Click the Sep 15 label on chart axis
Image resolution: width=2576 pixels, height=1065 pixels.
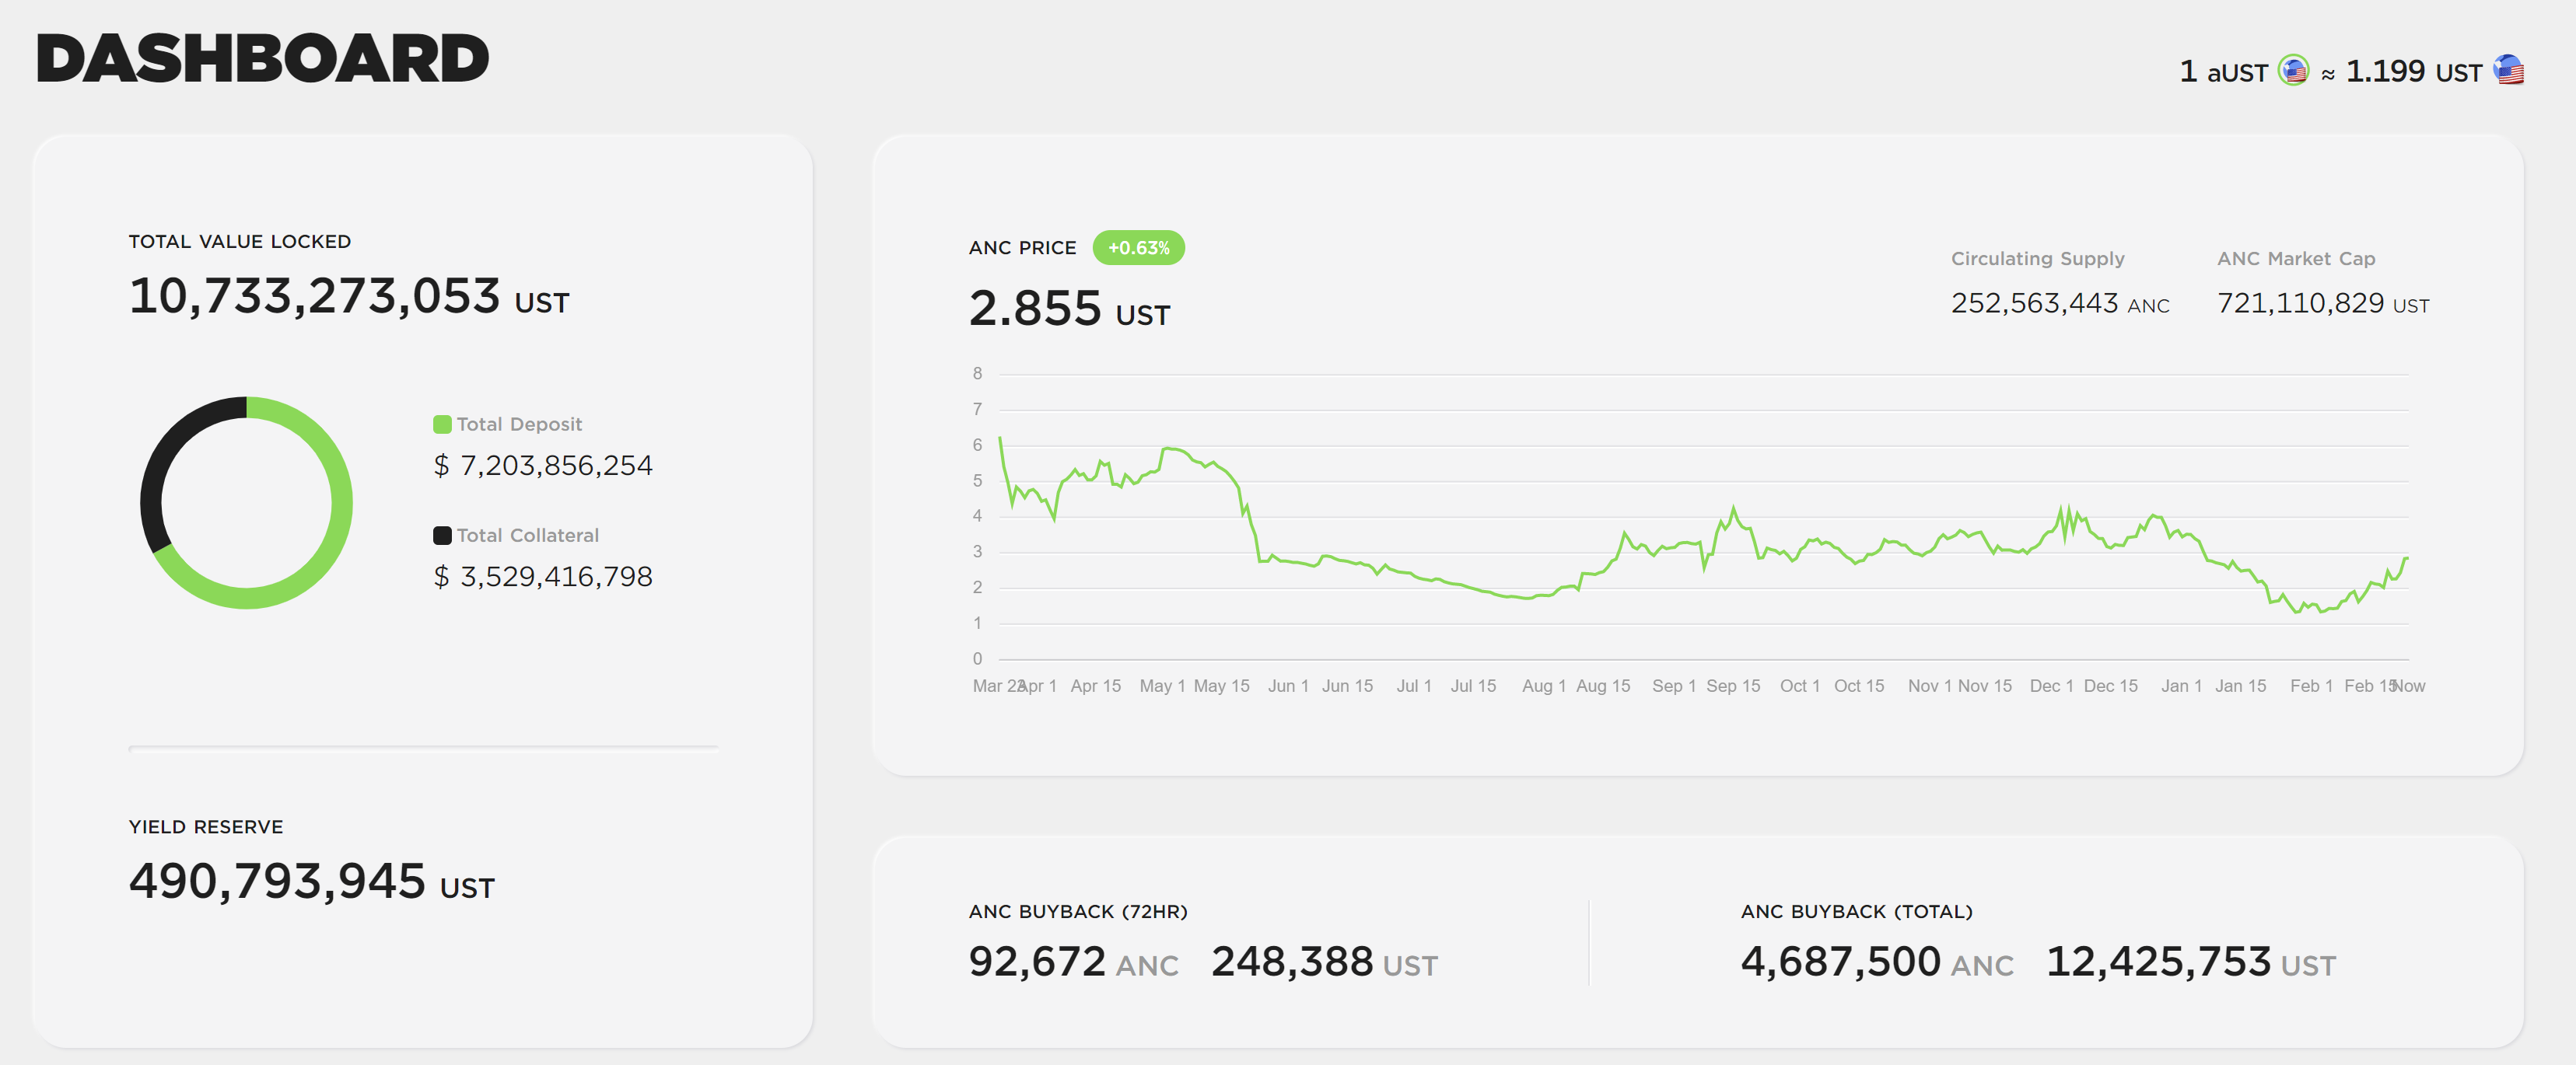pyautogui.click(x=1733, y=686)
